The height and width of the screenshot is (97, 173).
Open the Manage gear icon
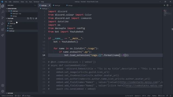pos(3,91)
